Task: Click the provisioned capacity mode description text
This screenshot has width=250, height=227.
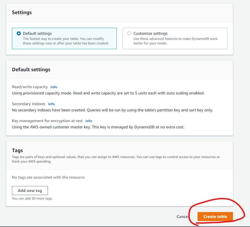Action: (108, 93)
